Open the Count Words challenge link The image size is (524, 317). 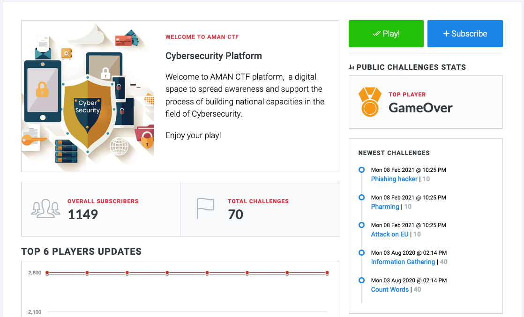[389, 289]
